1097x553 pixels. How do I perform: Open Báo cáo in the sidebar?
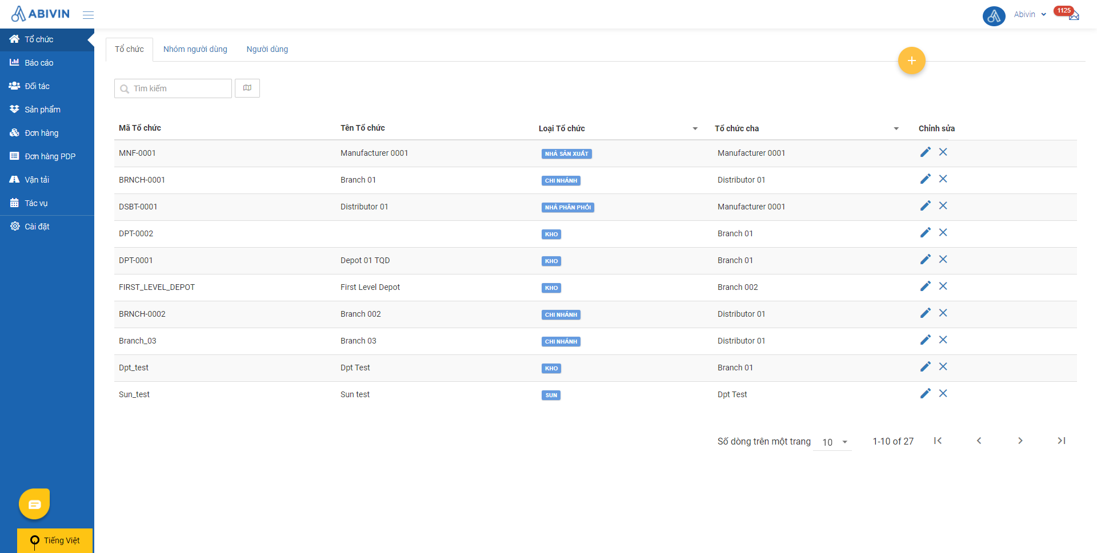[x=47, y=63]
